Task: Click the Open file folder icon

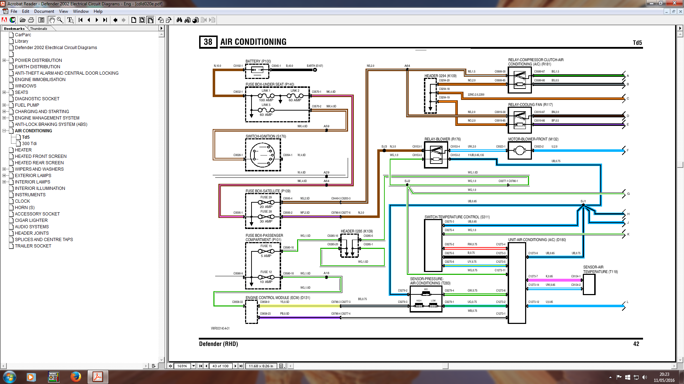Action: pos(22,20)
